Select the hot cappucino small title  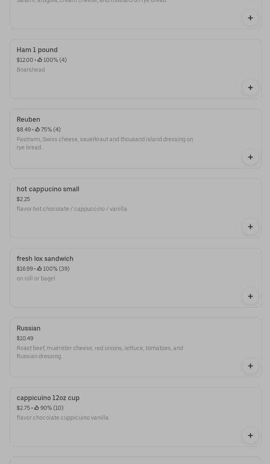pyautogui.click(x=48, y=189)
